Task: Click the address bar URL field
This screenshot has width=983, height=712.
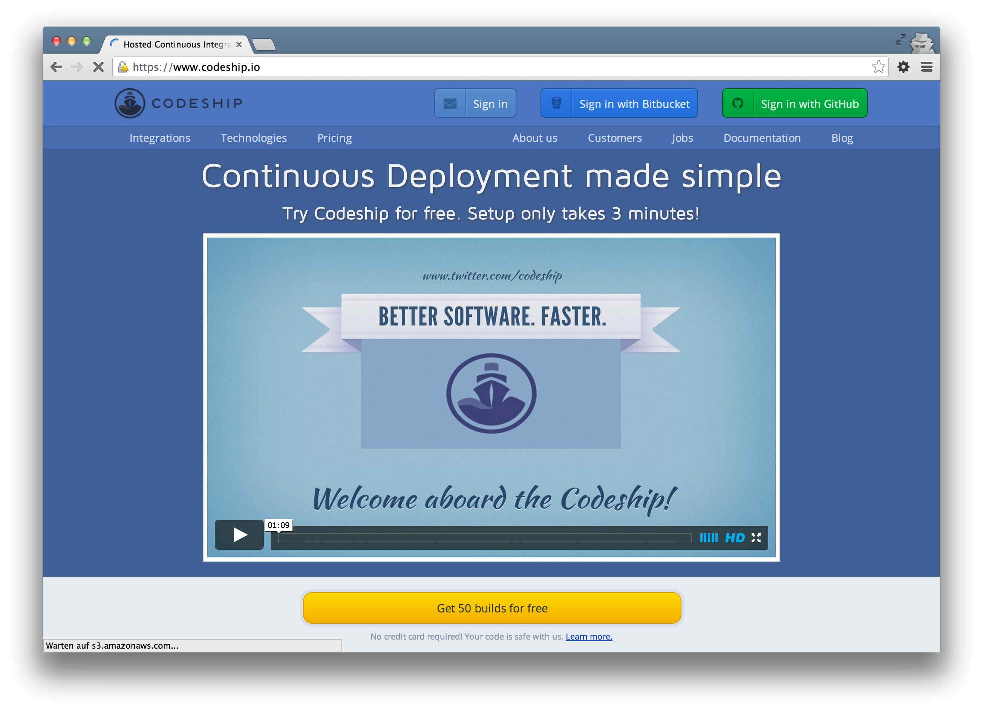Action: tap(477, 67)
